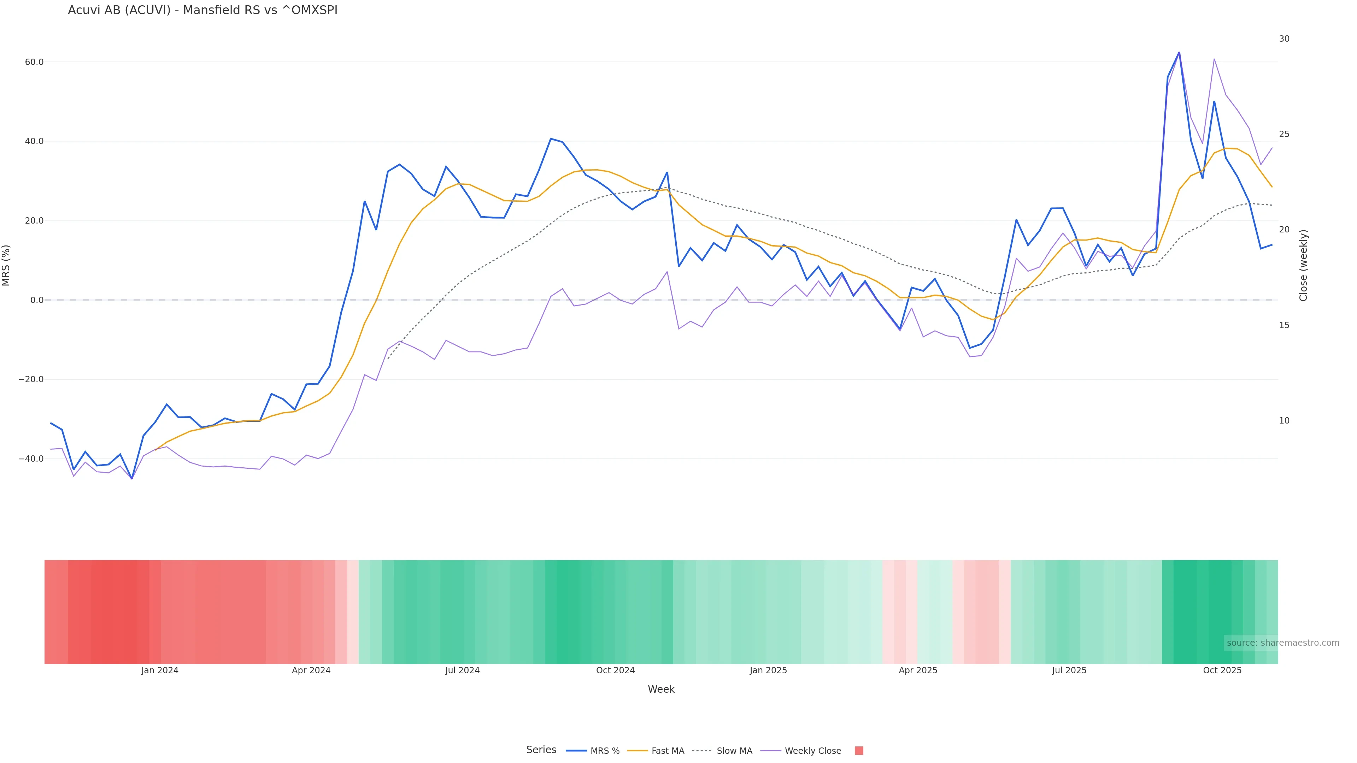
Task: Click the Week x-axis title
Action: click(x=661, y=689)
